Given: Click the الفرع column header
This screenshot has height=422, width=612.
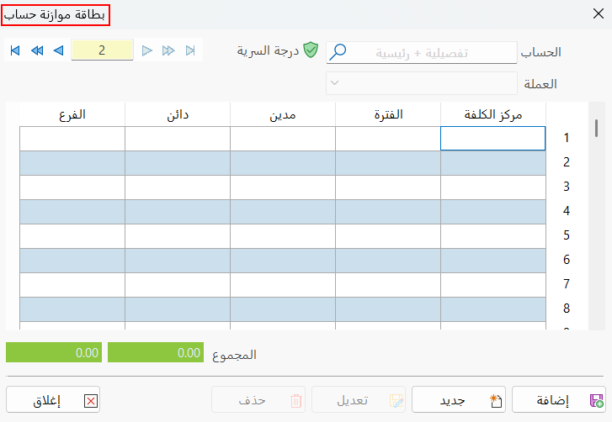Looking at the screenshot, I should (x=72, y=114).
